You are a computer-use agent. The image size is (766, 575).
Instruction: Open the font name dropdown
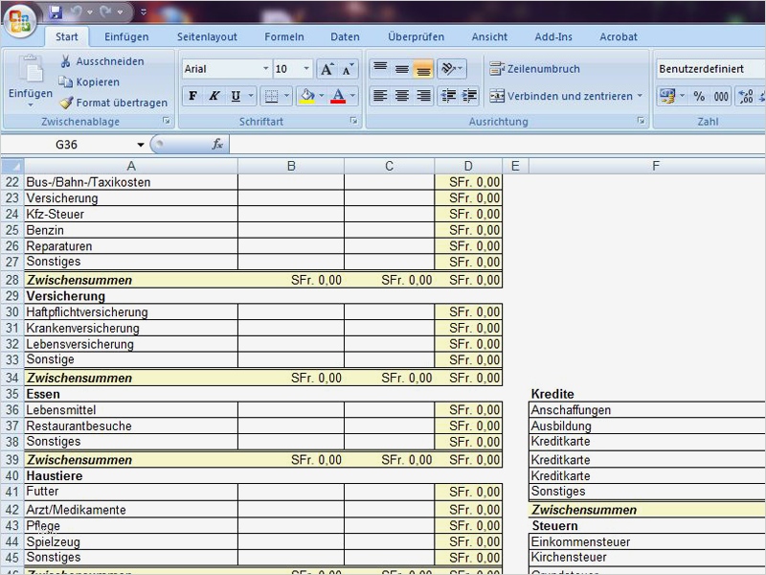[x=265, y=69]
